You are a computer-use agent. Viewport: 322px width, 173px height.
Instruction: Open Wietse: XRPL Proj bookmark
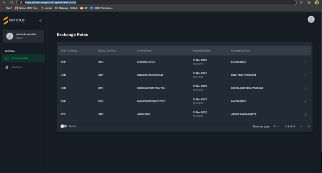[x=26, y=8]
